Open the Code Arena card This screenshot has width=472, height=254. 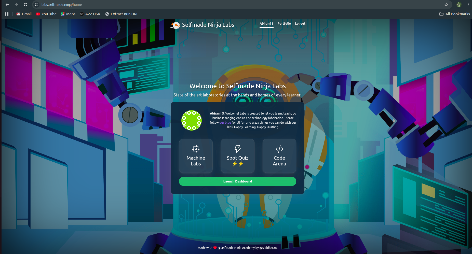[279, 156]
